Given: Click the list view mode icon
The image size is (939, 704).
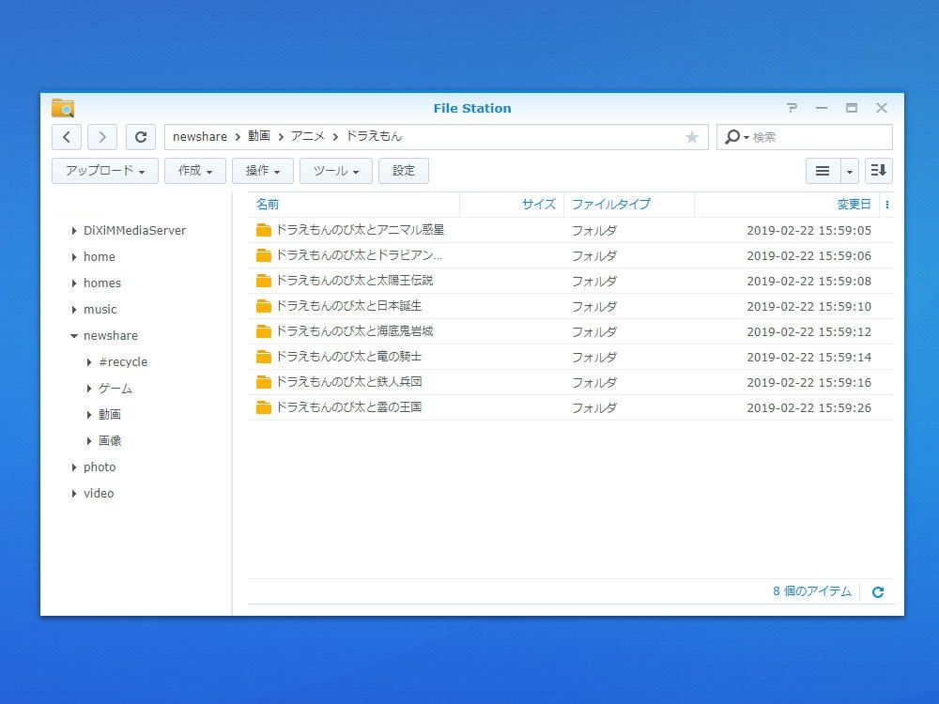Looking at the screenshot, I should pyautogui.click(x=820, y=171).
